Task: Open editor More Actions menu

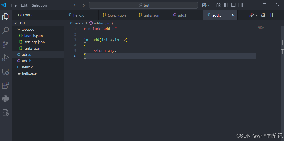Action: [278, 15]
